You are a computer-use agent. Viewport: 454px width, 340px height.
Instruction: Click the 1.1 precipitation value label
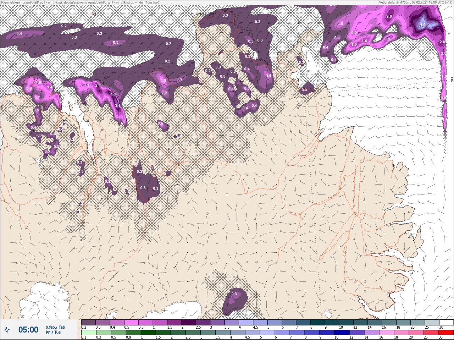[x=87, y=85]
